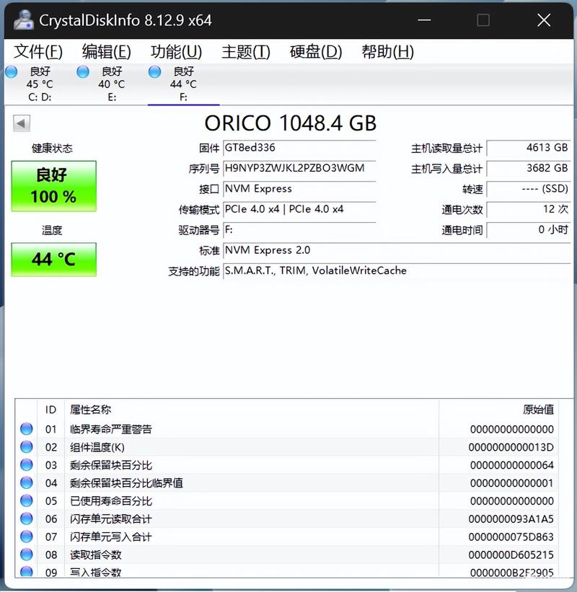This screenshot has width=577, height=592.
Task: Click the previous disk arrow button
Action: pyautogui.click(x=21, y=123)
